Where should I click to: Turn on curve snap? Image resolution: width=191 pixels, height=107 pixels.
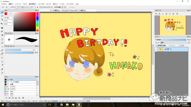pos(34,7)
